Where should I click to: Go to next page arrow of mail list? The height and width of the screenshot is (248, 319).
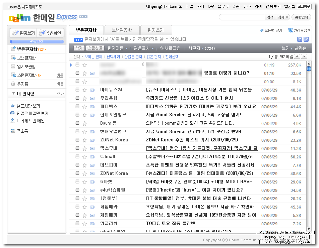pos(304,56)
